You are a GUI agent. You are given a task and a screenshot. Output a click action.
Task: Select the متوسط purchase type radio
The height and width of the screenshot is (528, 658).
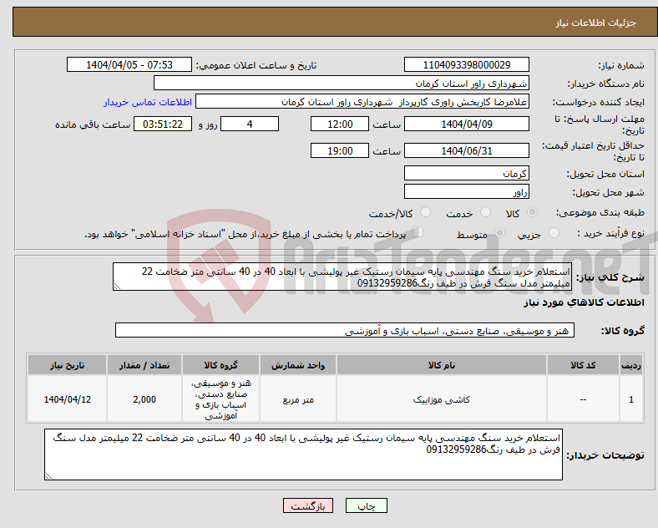click(x=500, y=232)
